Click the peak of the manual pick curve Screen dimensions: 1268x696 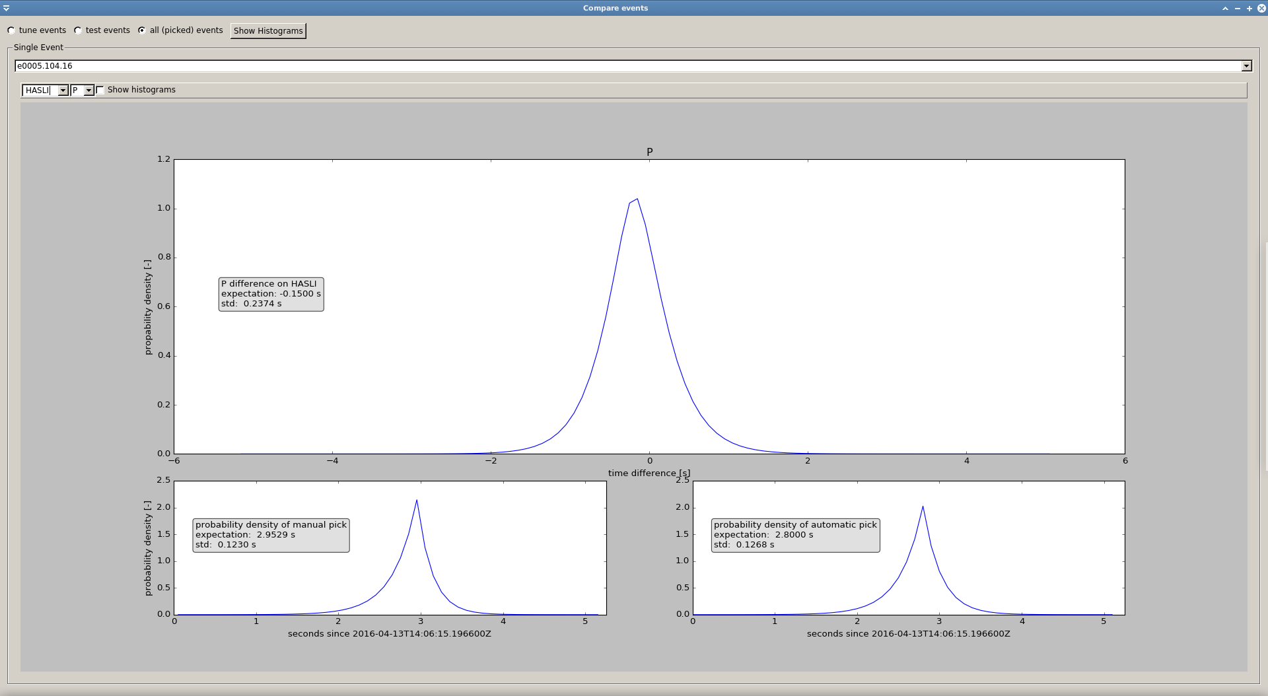(417, 501)
